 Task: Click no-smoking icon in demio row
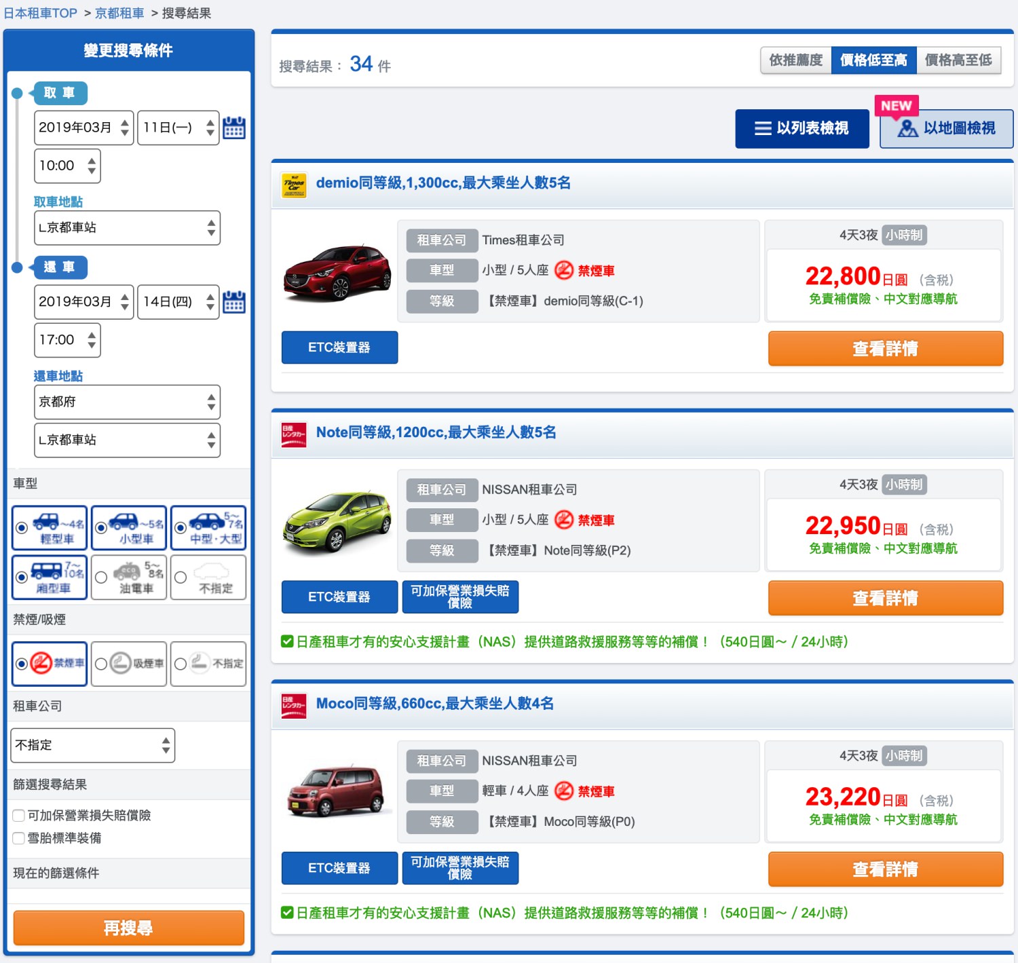[x=564, y=270]
